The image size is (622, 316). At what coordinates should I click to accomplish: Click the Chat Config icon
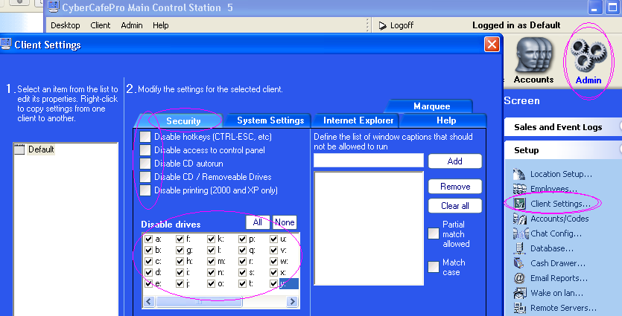pos(519,233)
